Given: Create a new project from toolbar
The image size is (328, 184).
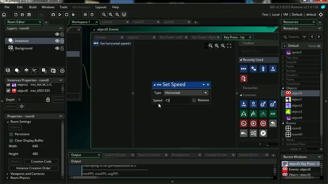Looking at the screenshot, I should 16,15.
